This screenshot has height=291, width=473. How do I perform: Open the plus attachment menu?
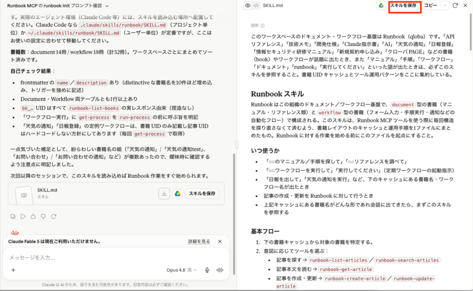[x=13, y=270]
